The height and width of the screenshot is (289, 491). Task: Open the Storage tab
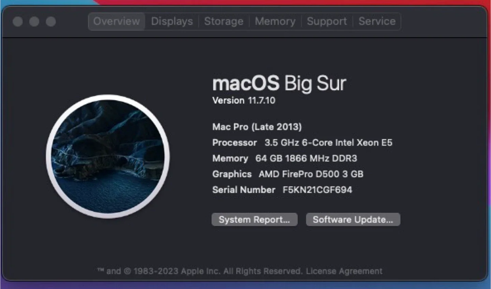(x=224, y=21)
